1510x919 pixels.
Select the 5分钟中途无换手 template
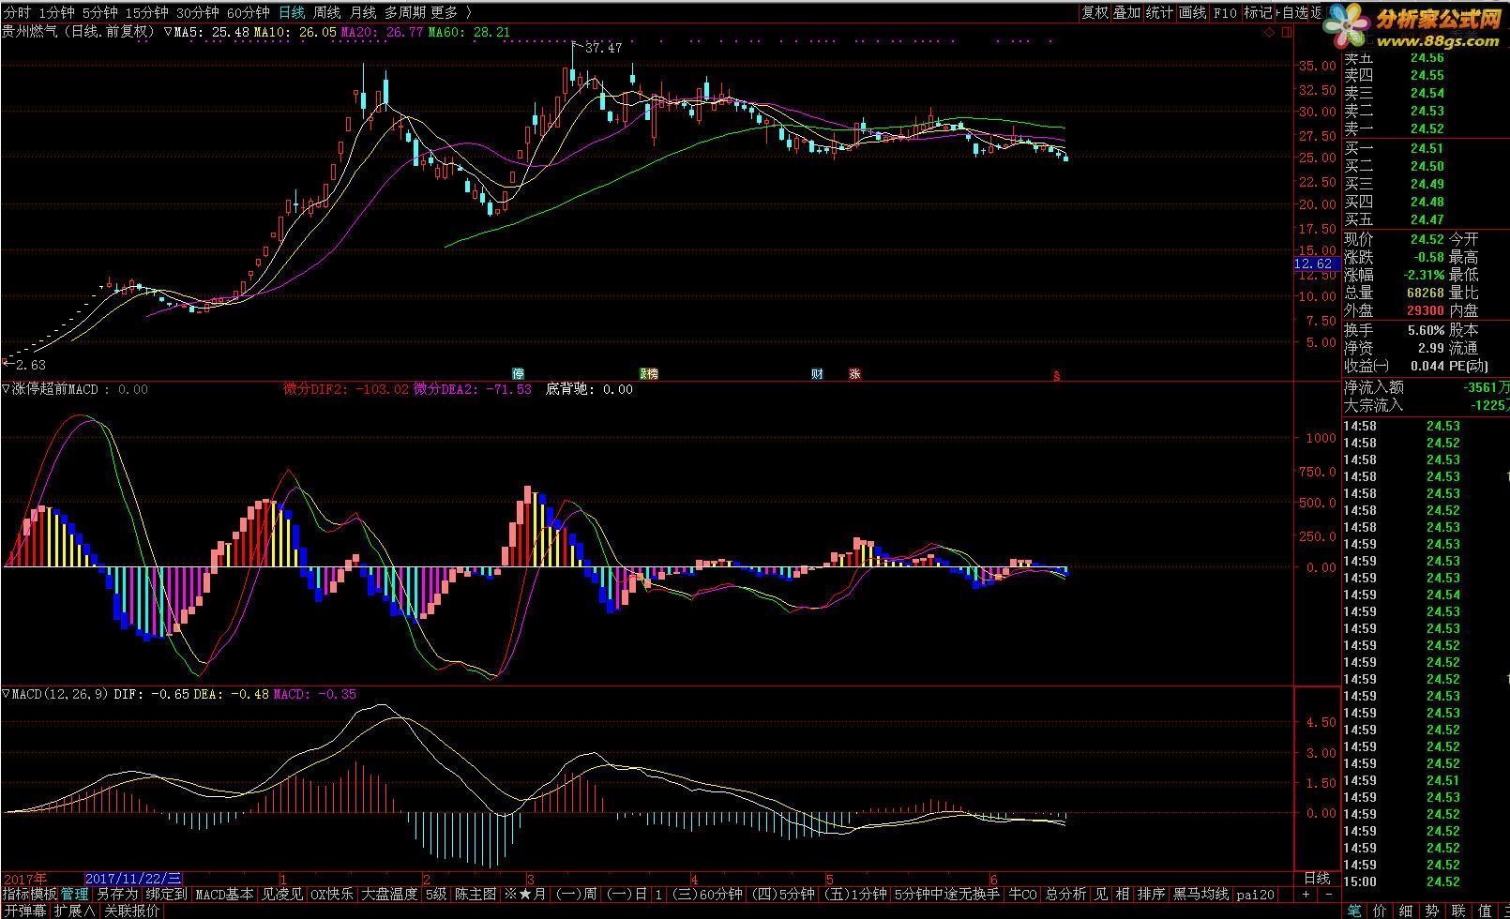click(x=946, y=895)
